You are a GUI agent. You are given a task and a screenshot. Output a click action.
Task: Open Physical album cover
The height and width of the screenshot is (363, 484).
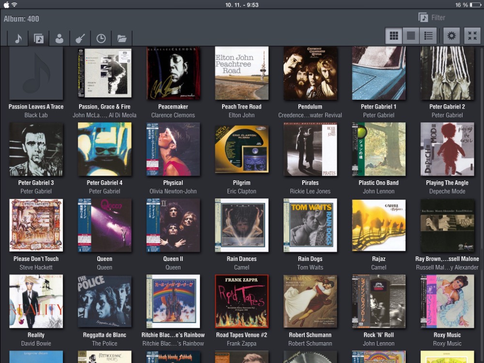pos(173,149)
